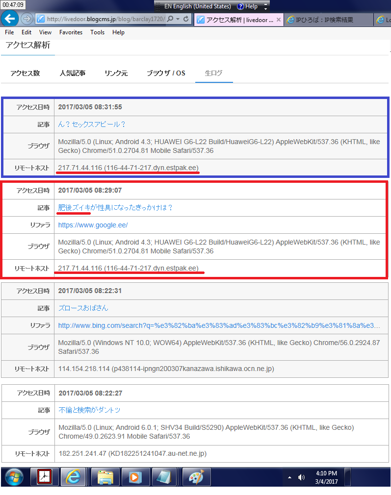This screenshot has width=391, height=495.
Task: Click timestamp 2017/03/05 08:31:55
Action: pos(90,107)
